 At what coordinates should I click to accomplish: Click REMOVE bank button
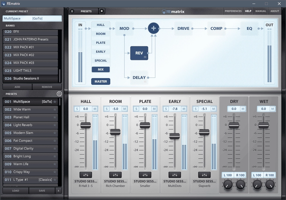[x=47, y=87]
